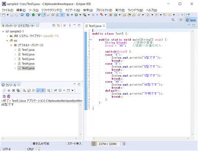Viewport: 198px width, 151px height.
Task: Open the 編集(E) menu
Action: (x=21, y=10)
